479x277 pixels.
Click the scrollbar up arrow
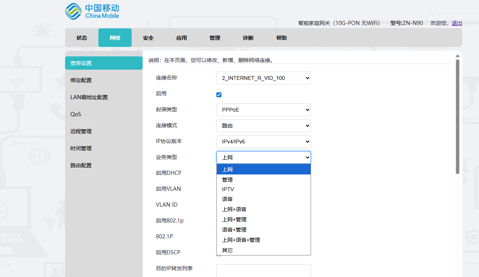(457, 56)
